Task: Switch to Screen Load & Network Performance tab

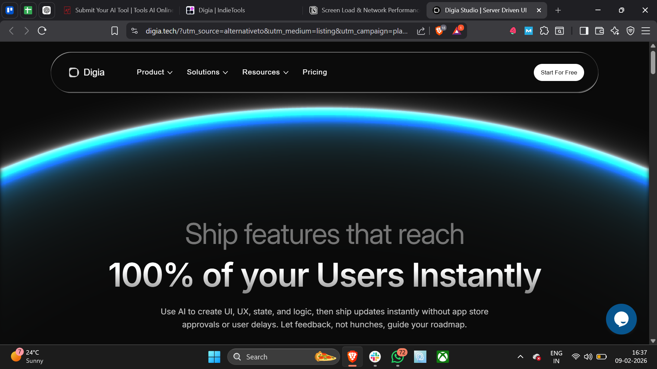Action: click(x=364, y=10)
